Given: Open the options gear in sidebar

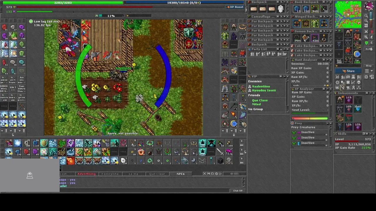Looking at the screenshot, I should tap(366, 77).
